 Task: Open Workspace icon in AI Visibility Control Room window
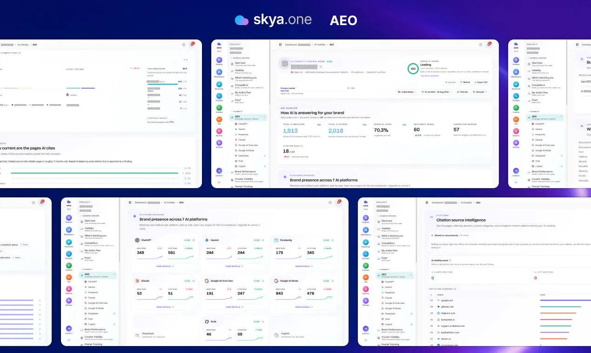pyautogui.click(x=219, y=72)
